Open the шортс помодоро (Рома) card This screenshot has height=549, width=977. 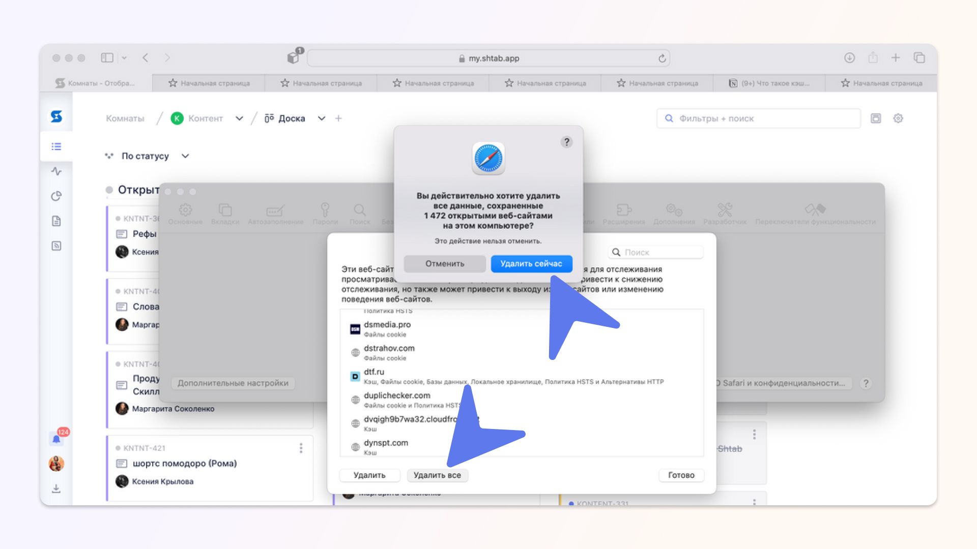210,468
